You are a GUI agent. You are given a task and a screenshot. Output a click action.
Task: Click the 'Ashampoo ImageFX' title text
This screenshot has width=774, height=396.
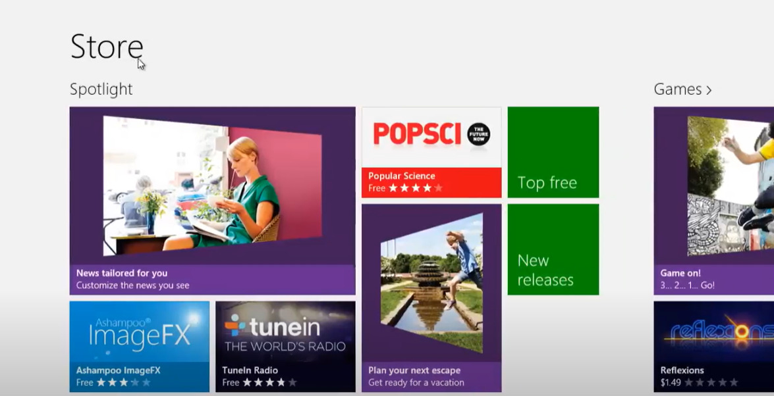118,370
